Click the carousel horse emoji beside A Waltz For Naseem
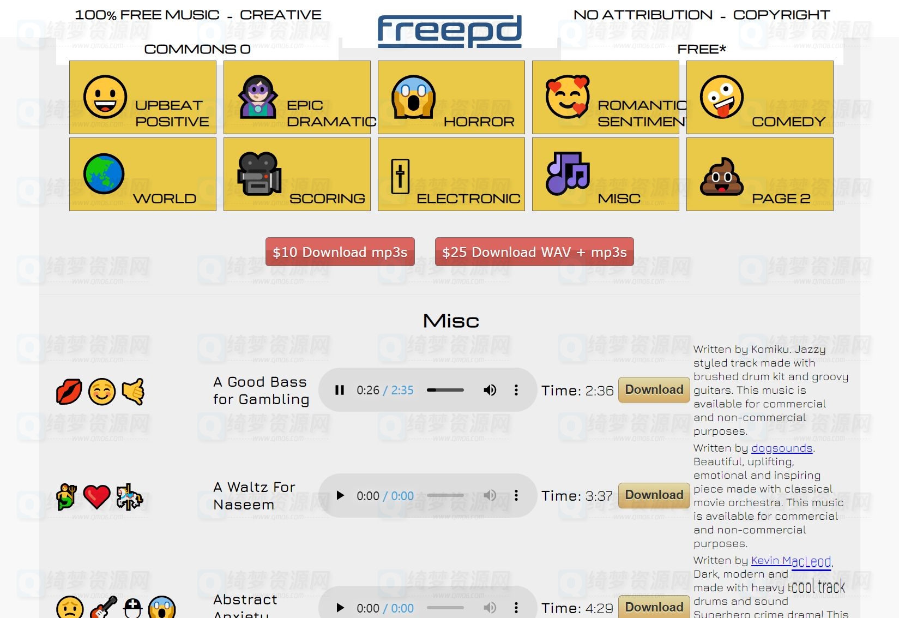This screenshot has height=618, width=899. 129,497
